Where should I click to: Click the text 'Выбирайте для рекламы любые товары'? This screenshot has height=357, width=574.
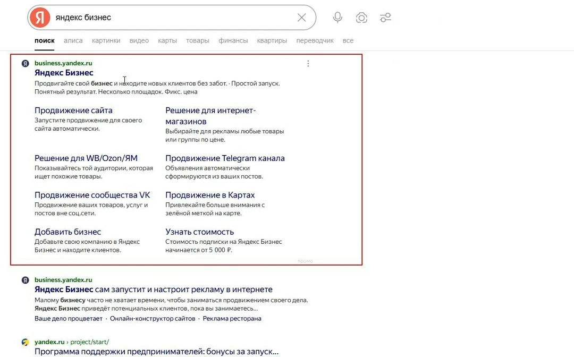pyautogui.click(x=224, y=131)
